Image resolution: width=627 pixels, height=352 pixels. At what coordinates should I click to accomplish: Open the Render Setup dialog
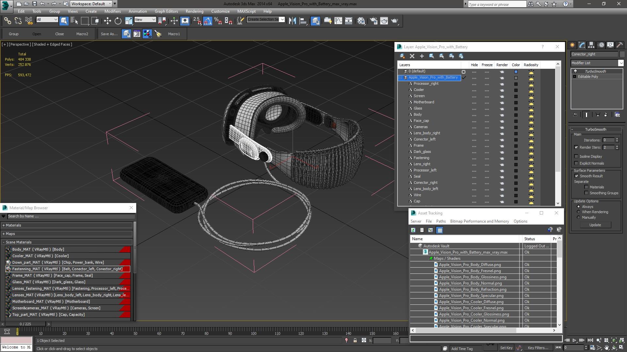point(374,21)
